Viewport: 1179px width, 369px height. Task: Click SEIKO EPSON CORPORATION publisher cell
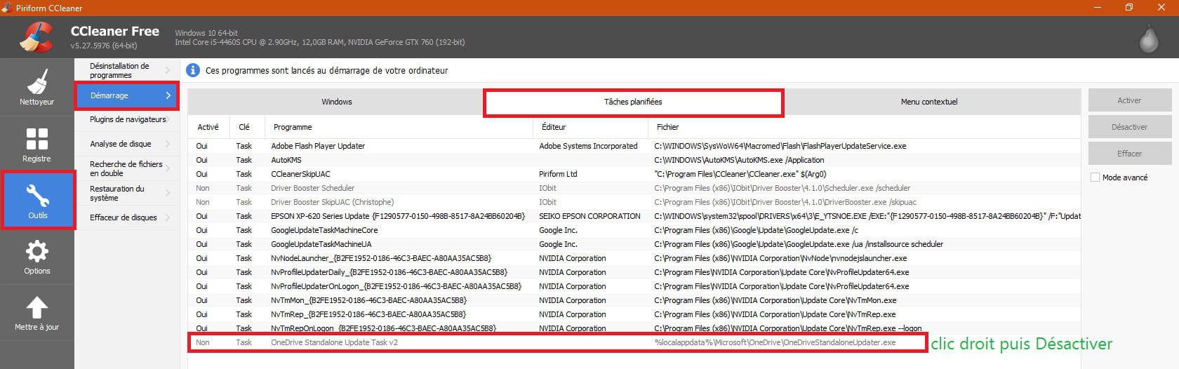point(589,216)
